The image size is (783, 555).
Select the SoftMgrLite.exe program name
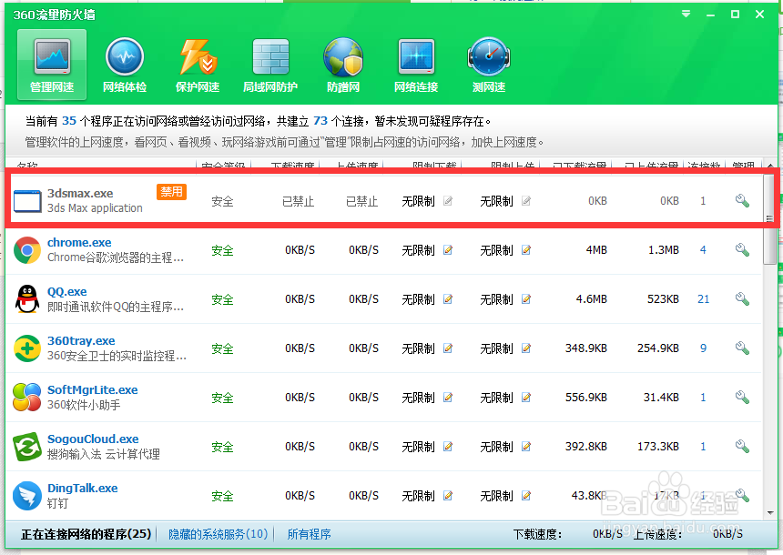pyautogui.click(x=92, y=389)
